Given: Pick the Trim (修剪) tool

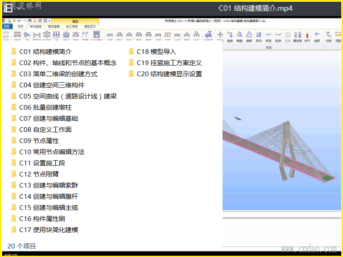Looking at the screenshot, I should [x=268, y=35].
